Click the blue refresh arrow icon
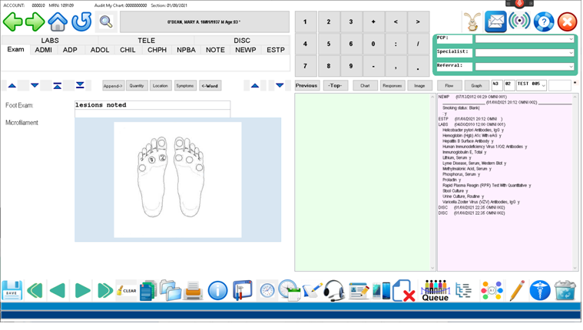Screen dimensions: 583x330 pos(81,22)
